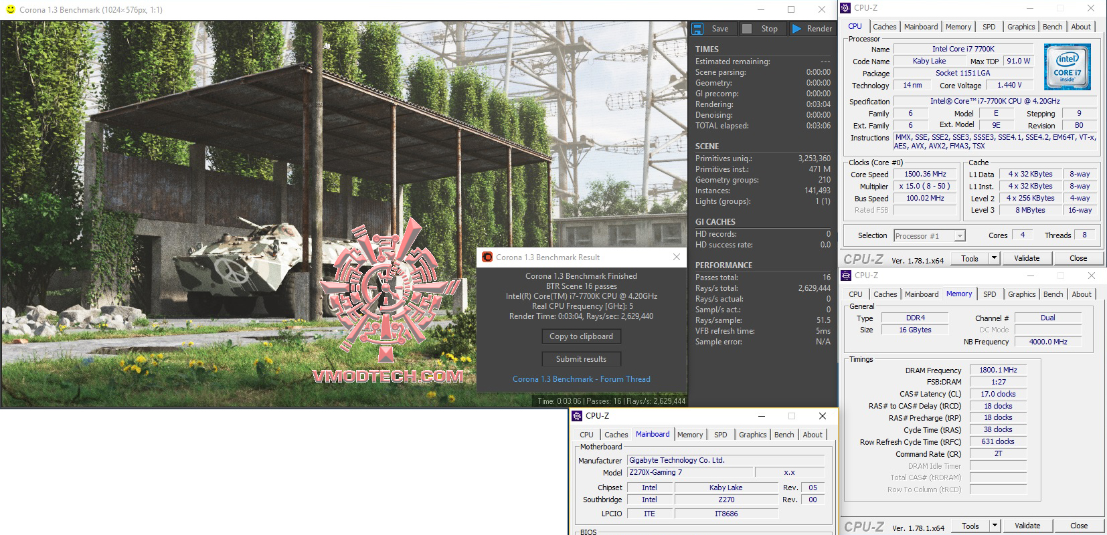This screenshot has width=1107, height=535.
Task: Click Package value 'Socket 1151 LGA'
Action: [963, 73]
